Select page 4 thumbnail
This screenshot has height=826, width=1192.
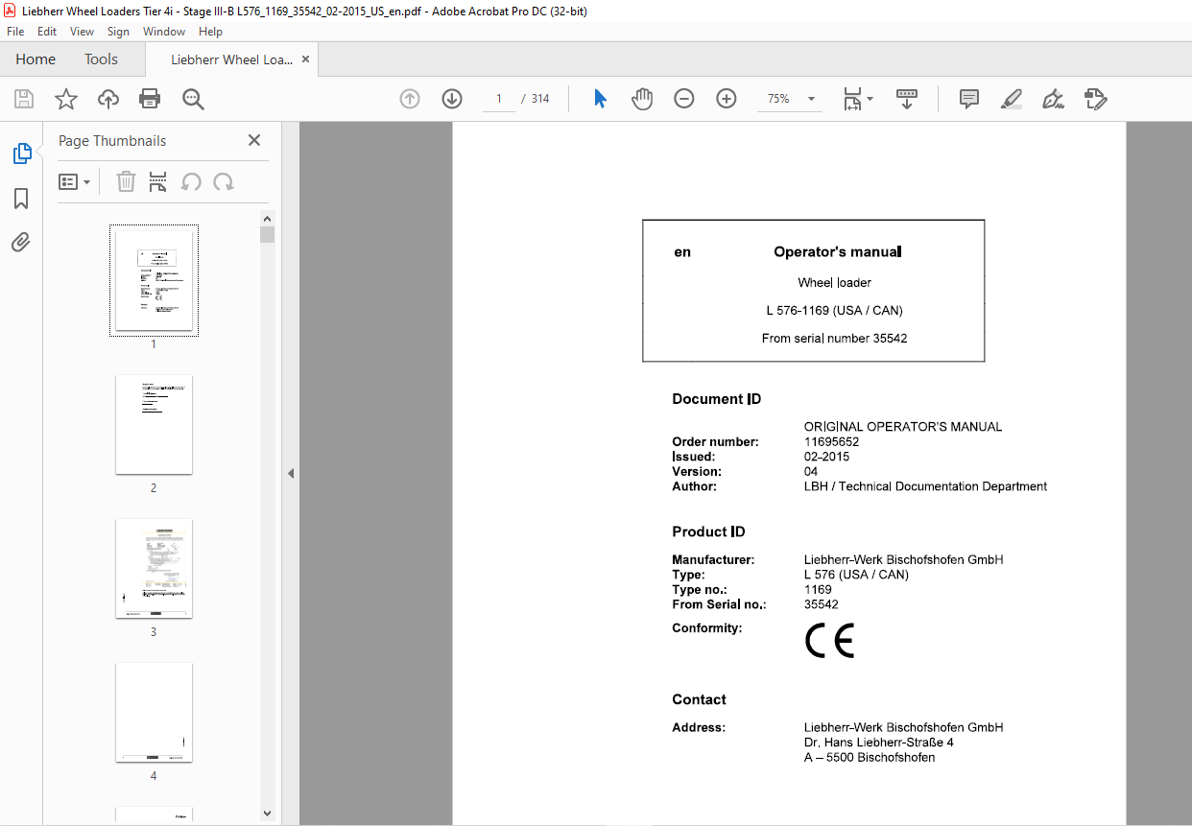[154, 712]
